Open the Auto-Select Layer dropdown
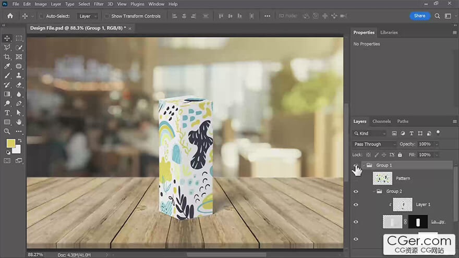Image resolution: width=459 pixels, height=258 pixels. [88, 16]
